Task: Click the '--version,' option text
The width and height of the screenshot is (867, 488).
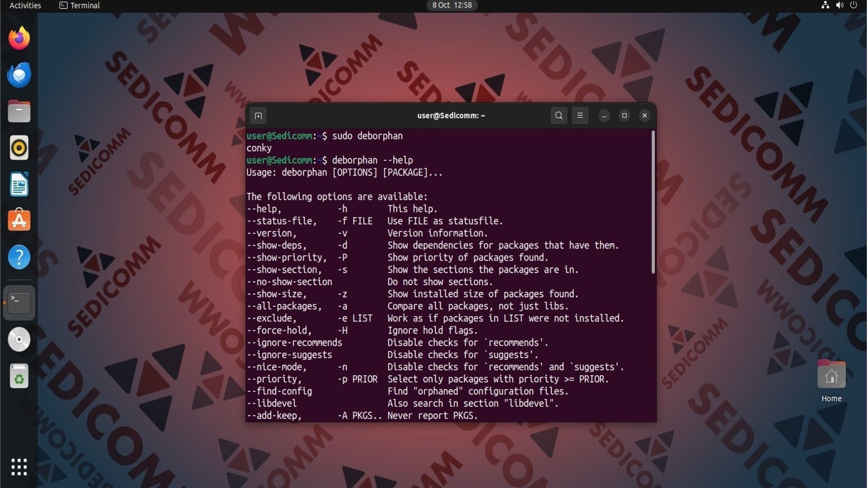Action: (271, 234)
